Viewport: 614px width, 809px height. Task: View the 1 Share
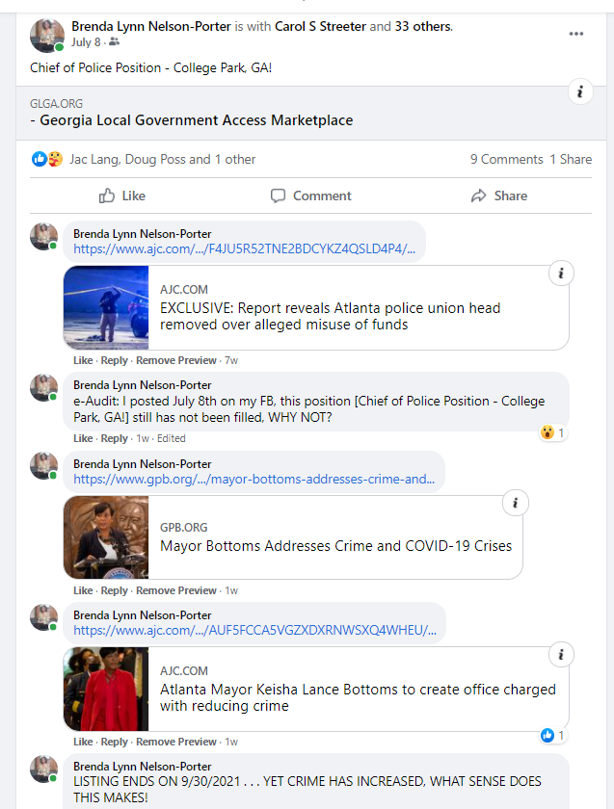coord(571,159)
